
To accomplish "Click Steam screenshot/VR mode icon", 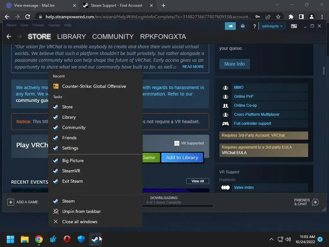I will click(x=294, y=26).
